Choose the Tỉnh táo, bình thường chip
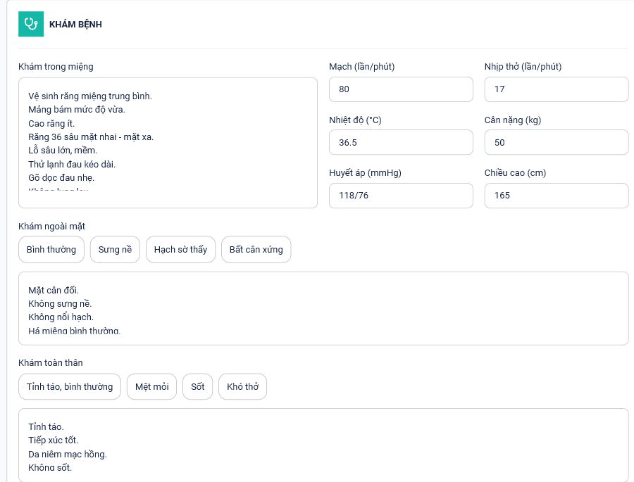The image size is (634, 482). [x=70, y=386]
